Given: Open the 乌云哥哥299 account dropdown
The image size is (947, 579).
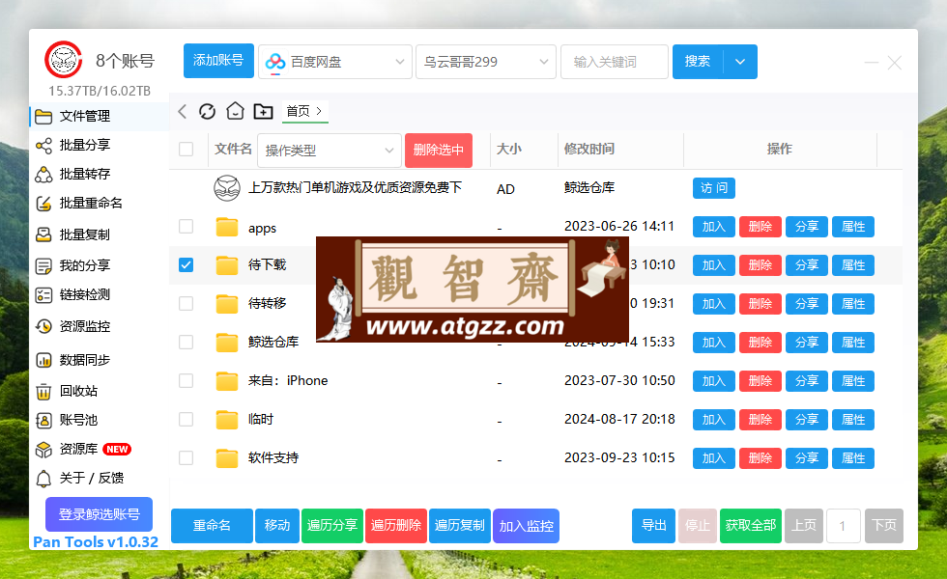Looking at the screenshot, I should (485, 62).
